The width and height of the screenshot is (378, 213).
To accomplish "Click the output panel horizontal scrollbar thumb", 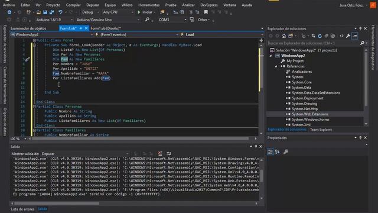I will point(57,204).
